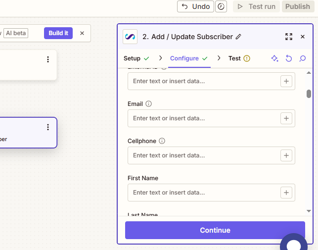Image resolution: width=318 pixels, height=250 pixels.
Task: Click into the First Name input field
Action: tap(203, 193)
